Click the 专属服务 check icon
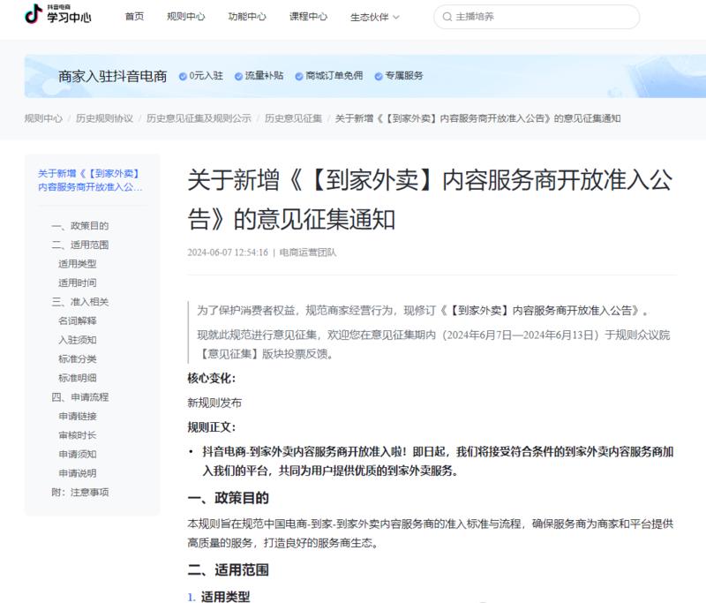 click(x=379, y=76)
